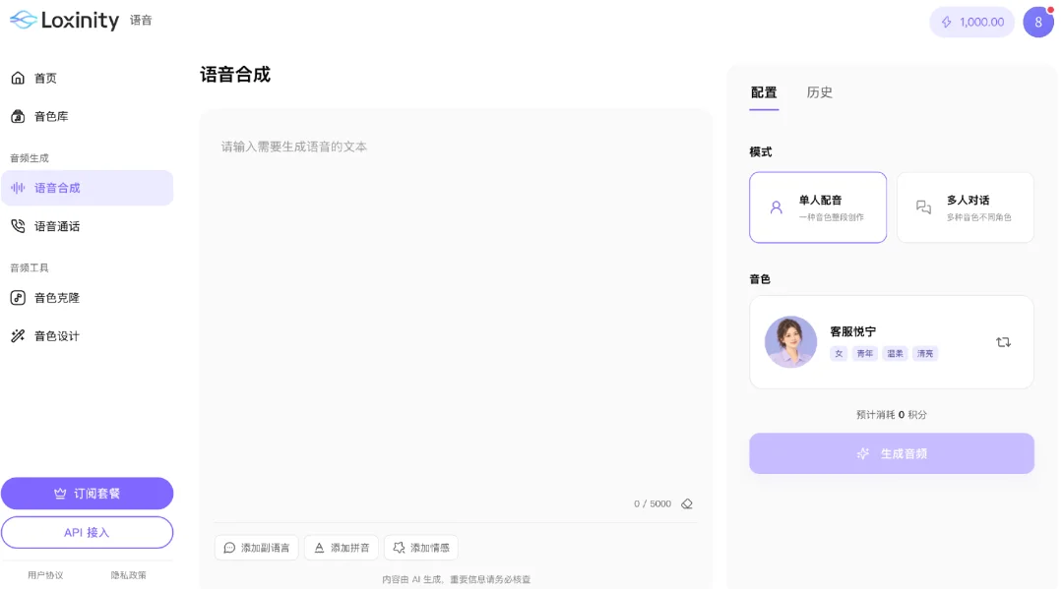Click the 0 / 5000 character counter

tap(653, 504)
